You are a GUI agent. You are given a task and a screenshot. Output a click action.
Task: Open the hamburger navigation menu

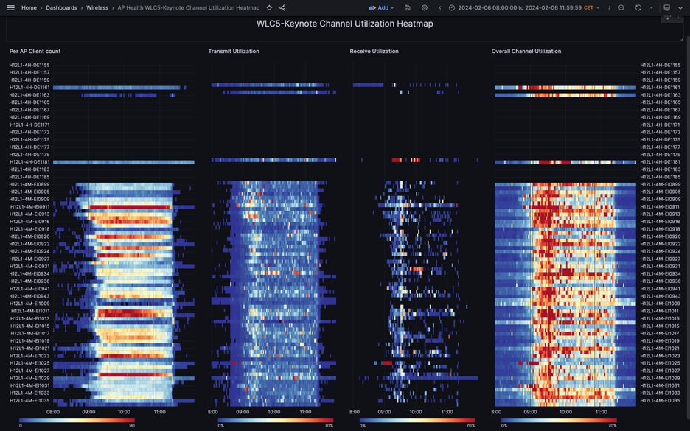click(10, 8)
